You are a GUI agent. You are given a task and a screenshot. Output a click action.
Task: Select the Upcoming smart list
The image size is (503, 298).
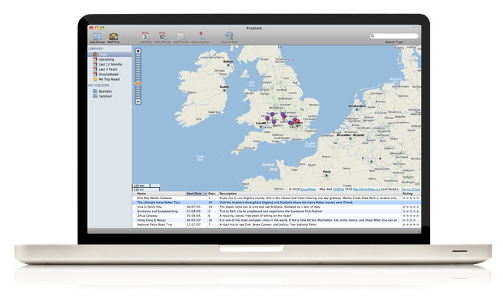(109, 59)
